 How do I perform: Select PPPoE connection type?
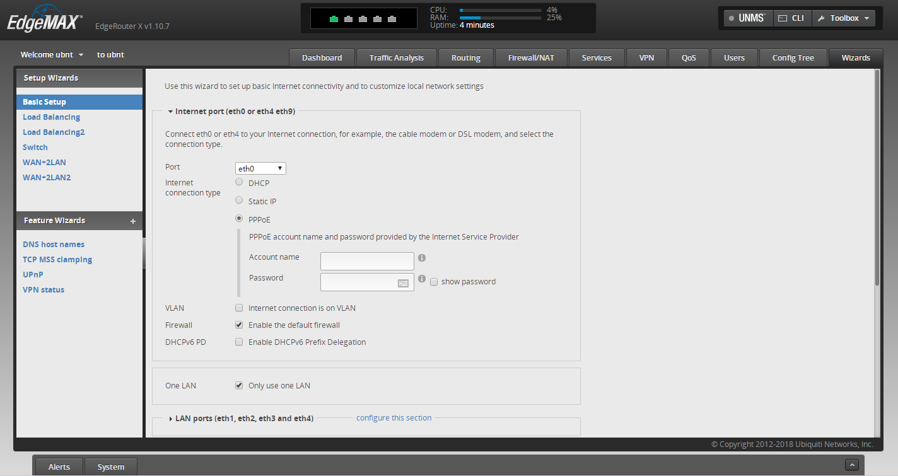239,219
